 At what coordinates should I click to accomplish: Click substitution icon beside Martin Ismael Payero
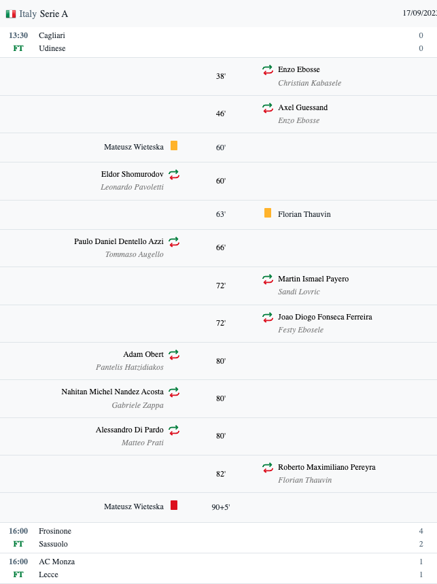(268, 279)
